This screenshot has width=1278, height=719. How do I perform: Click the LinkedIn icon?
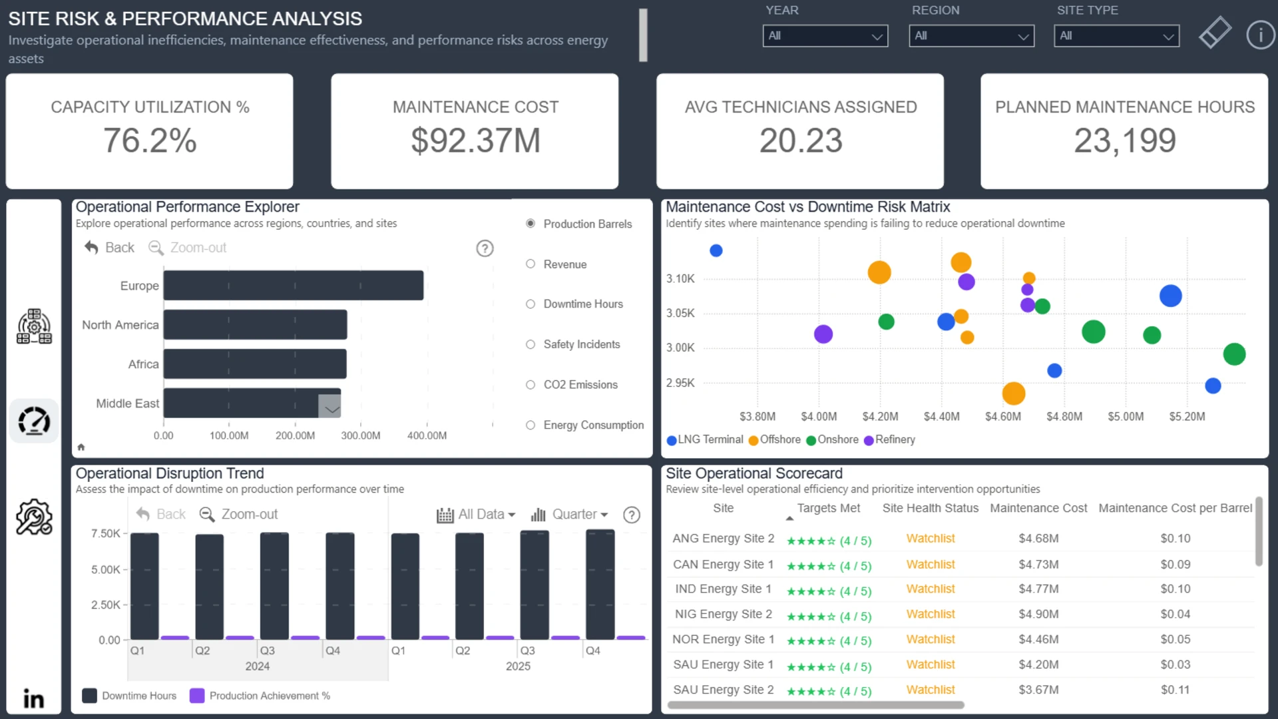tap(34, 698)
